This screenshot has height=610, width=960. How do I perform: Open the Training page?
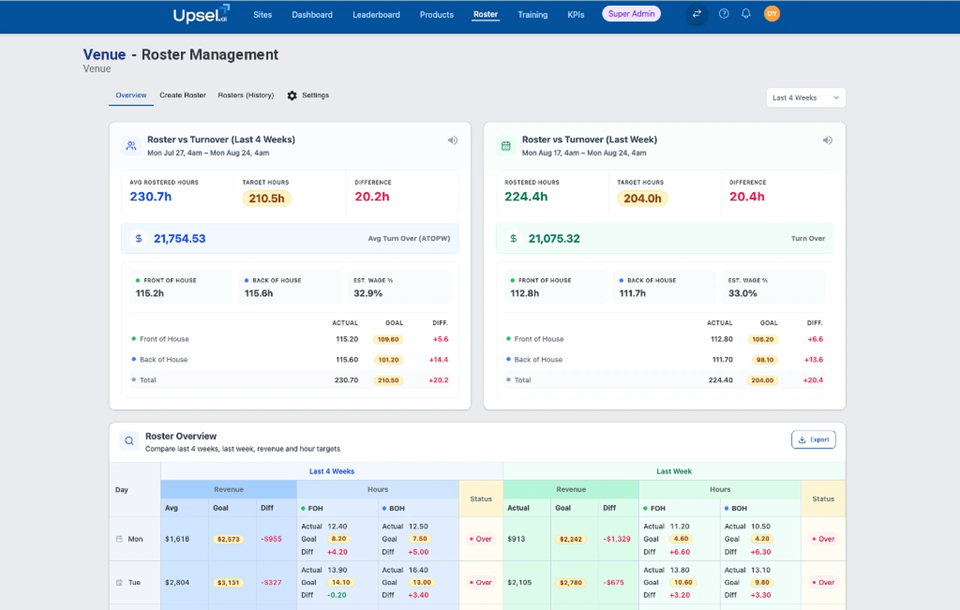(x=533, y=14)
